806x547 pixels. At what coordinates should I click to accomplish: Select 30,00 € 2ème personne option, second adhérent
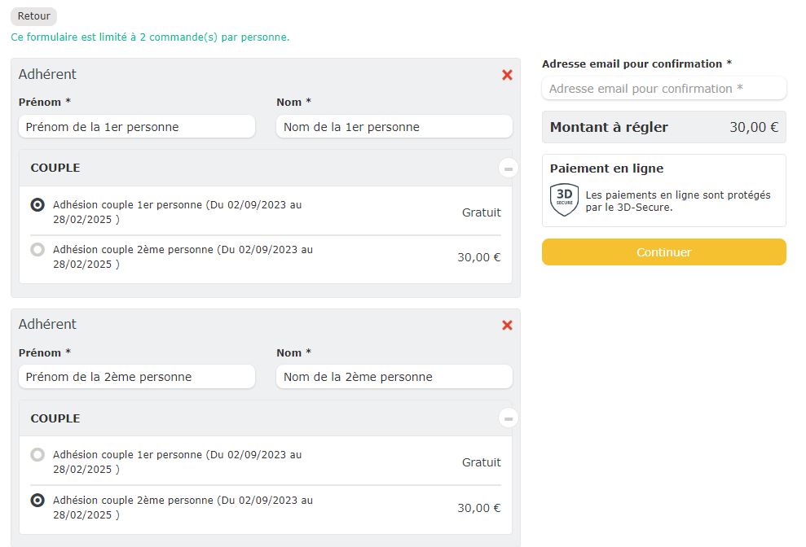coord(37,501)
